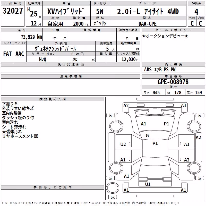
Task: Select inspector note ダッシュ板のり付
Action: point(18,118)
